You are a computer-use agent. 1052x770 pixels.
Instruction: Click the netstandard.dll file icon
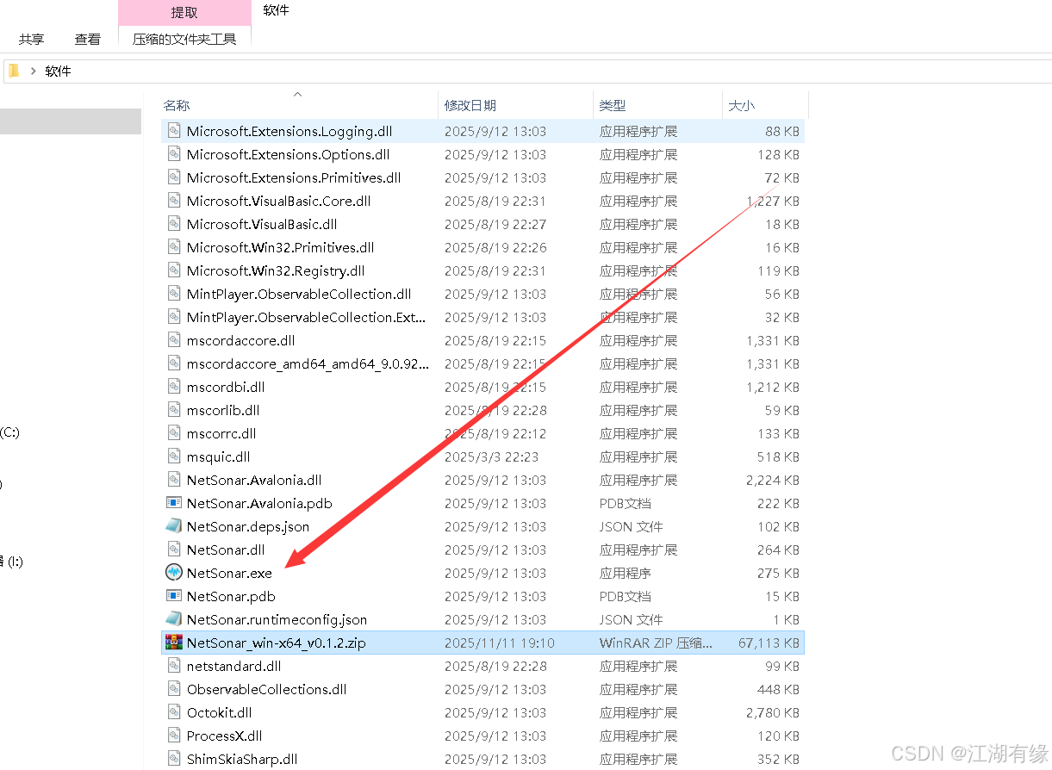pos(173,666)
